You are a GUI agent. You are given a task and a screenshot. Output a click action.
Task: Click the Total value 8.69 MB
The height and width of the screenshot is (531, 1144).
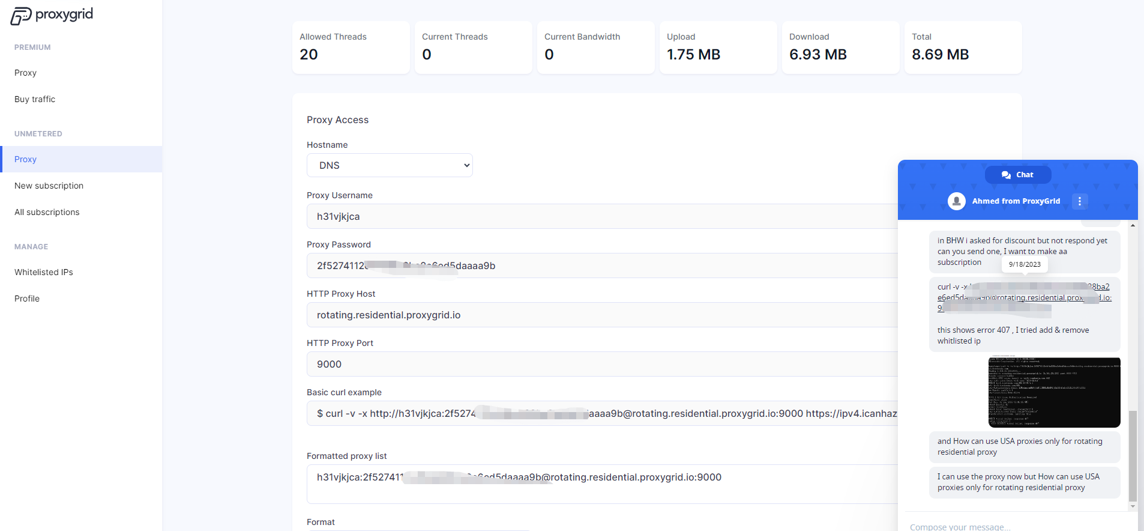pos(940,55)
